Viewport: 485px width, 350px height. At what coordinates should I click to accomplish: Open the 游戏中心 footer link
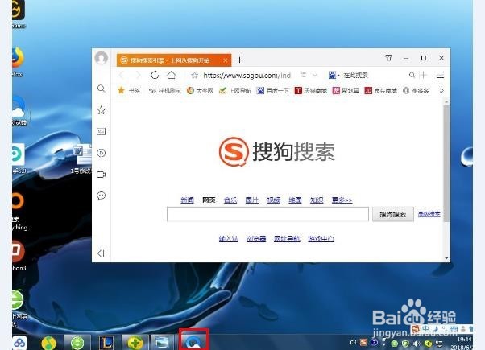pos(321,239)
